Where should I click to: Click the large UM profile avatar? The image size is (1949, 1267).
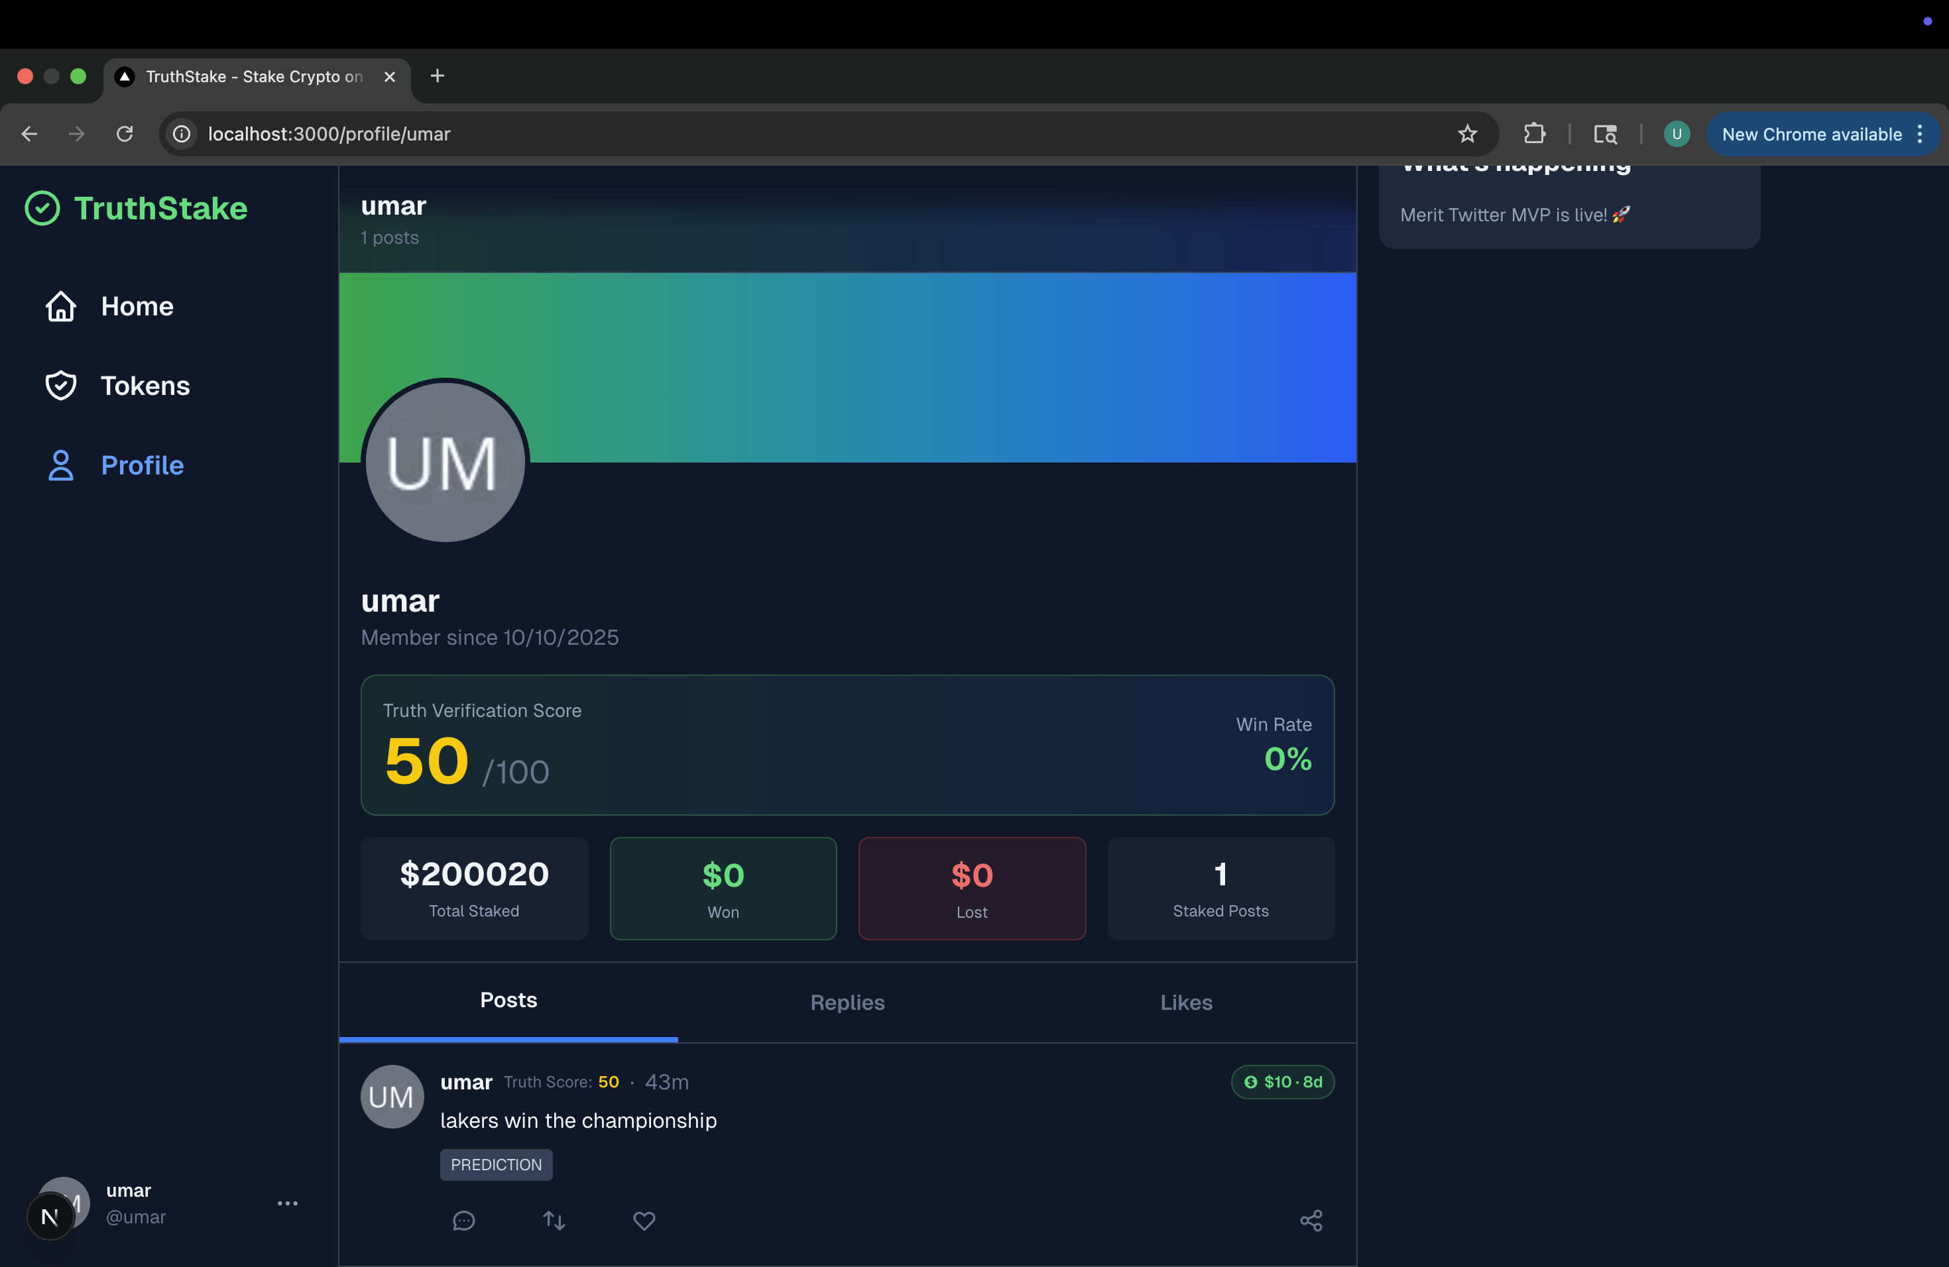tap(445, 461)
